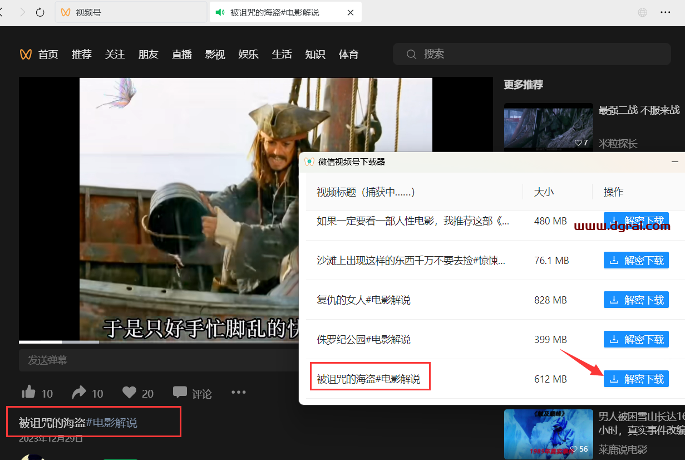
Task: Open the 直播 navigation item
Action: (182, 55)
